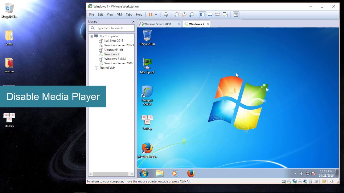Click the yellow message log note icon
The width and height of the screenshot is (344, 193).
(324, 181)
